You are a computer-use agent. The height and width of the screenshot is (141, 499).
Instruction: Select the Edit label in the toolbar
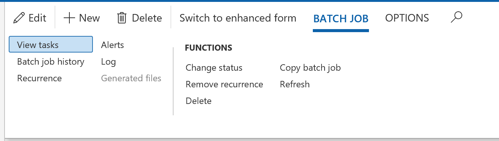click(x=38, y=18)
